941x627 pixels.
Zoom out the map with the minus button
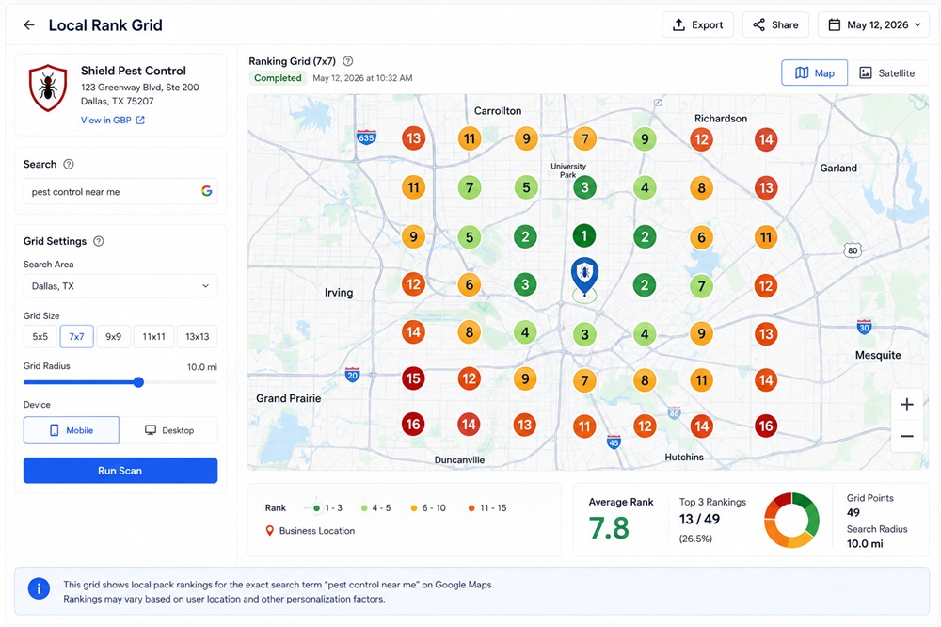pos(907,436)
